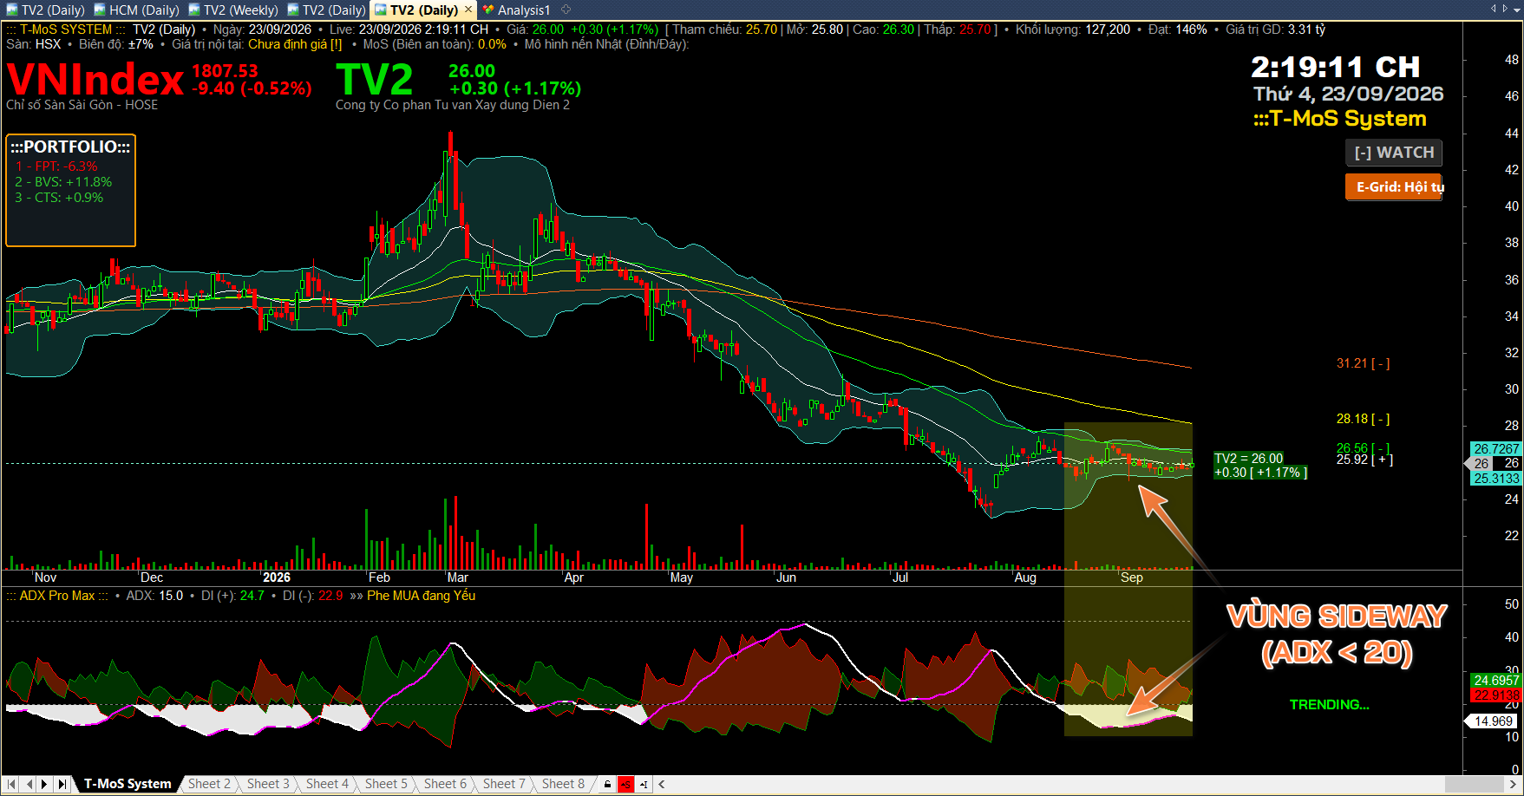1524x796 pixels.
Task: Switch to Sheet 7
Action: [x=504, y=784]
